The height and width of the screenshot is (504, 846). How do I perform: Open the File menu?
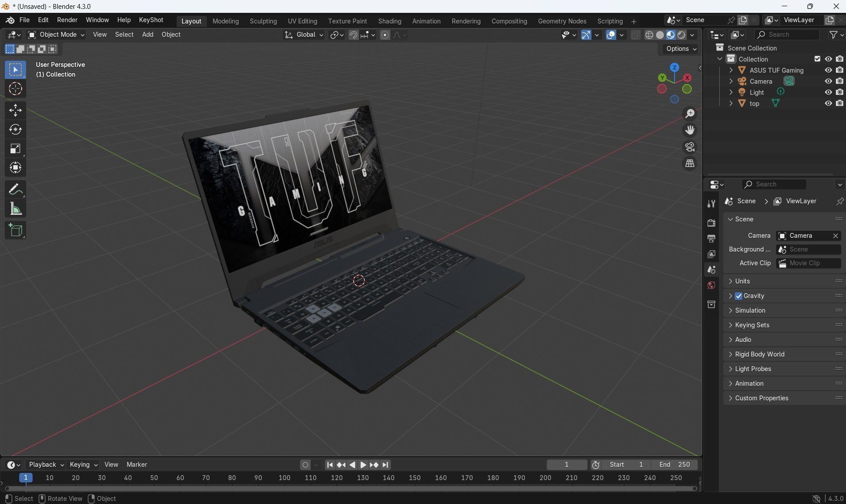tap(24, 20)
